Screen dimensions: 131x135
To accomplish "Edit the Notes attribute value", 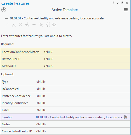I will tap(83, 124).
